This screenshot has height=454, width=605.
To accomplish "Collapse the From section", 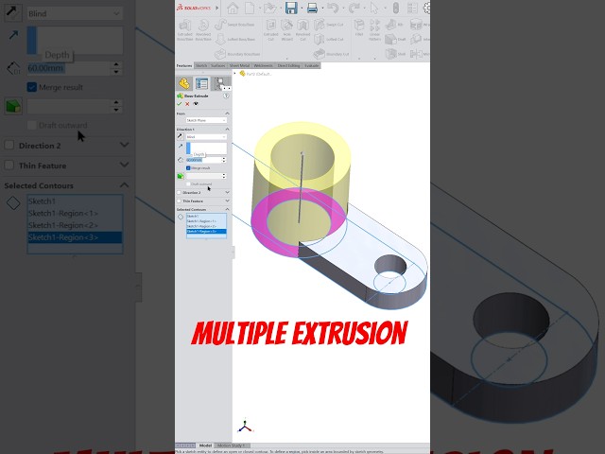I will coord(227,113).
